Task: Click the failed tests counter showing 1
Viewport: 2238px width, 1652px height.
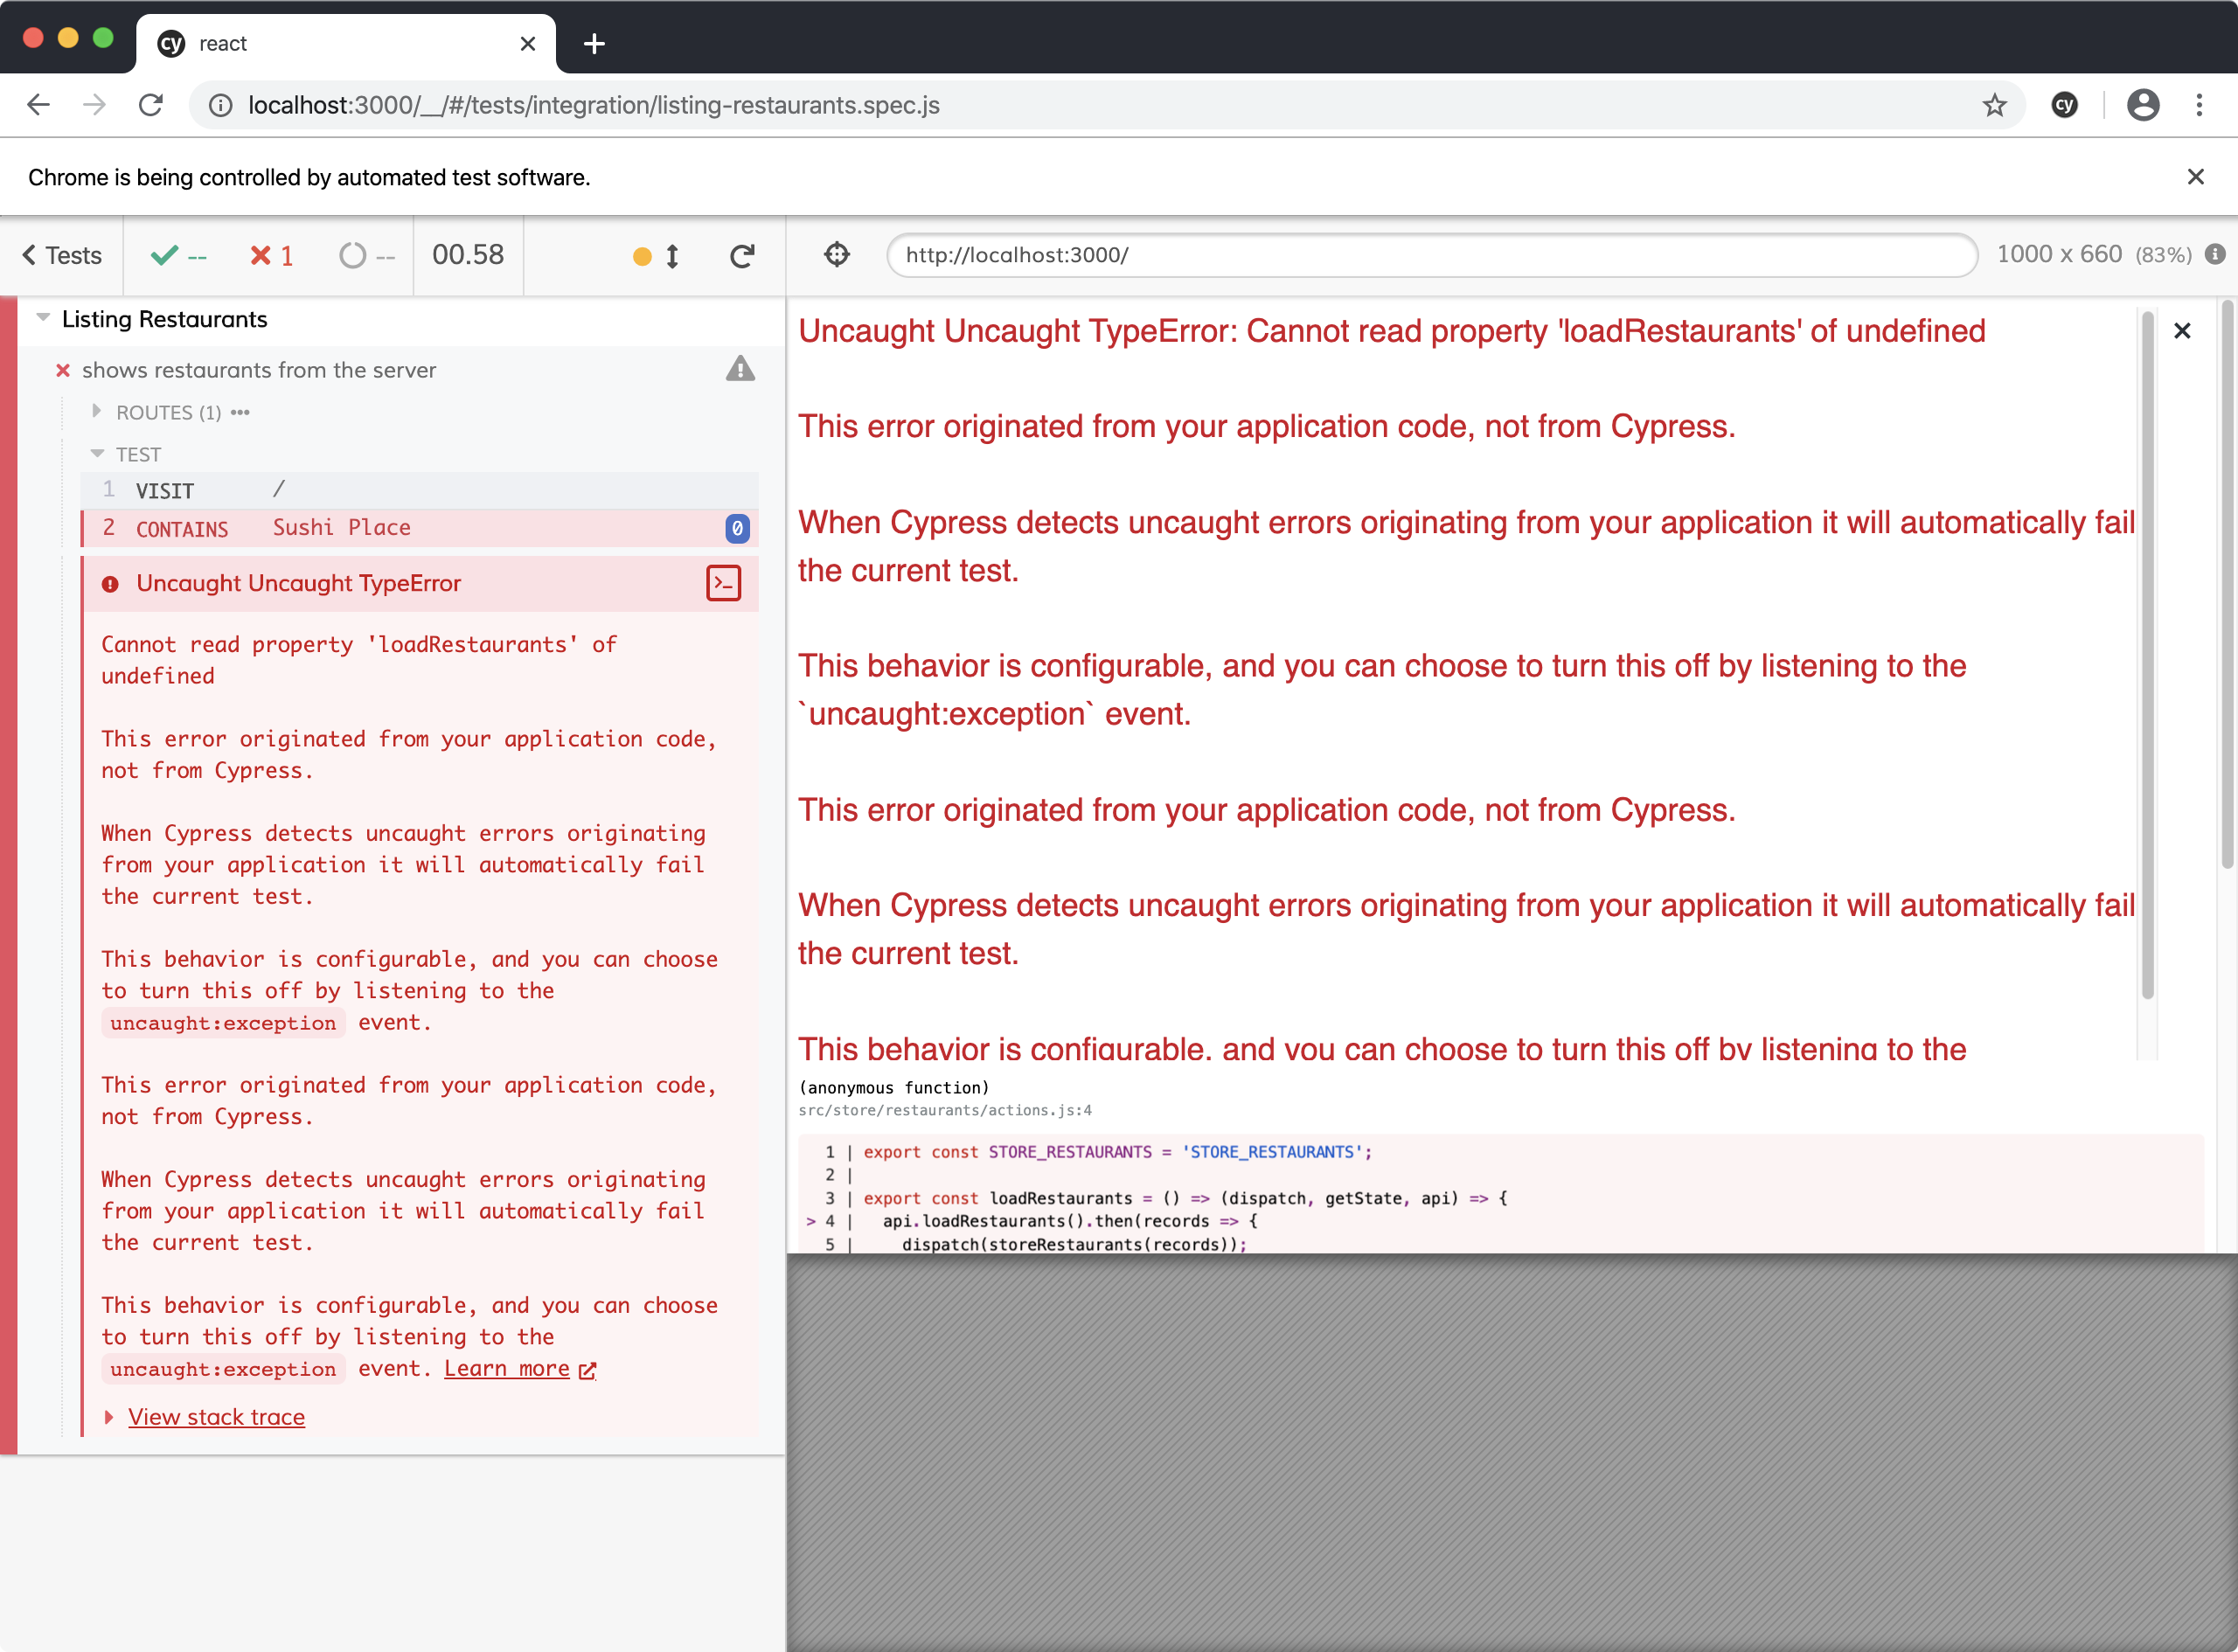Action: [272, 256]
